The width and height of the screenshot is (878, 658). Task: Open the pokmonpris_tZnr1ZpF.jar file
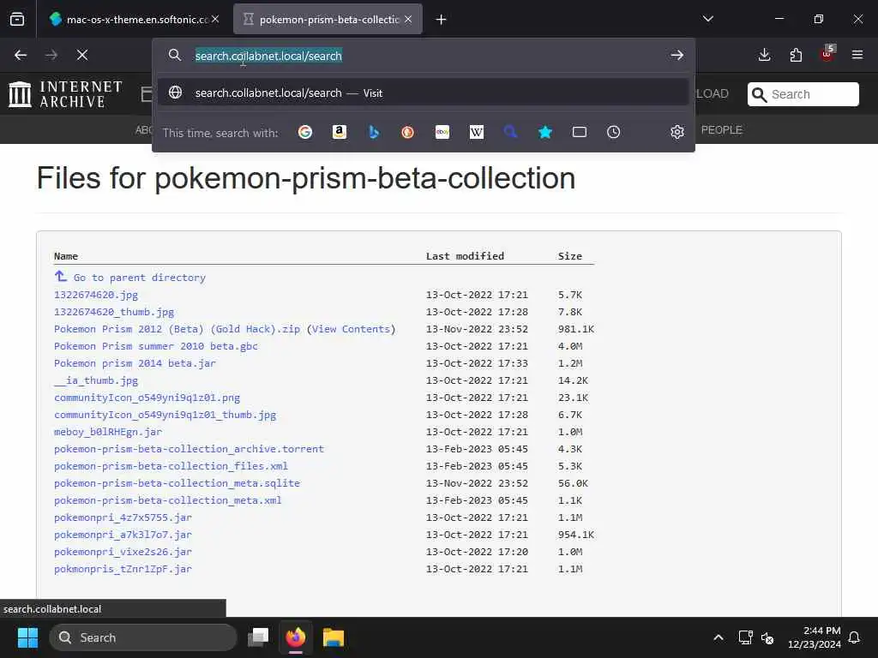123,569
